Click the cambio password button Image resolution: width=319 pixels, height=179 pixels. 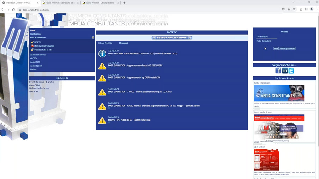tap(287, 49)
